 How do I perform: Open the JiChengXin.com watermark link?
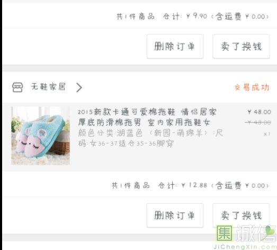[x=245, y=247]
